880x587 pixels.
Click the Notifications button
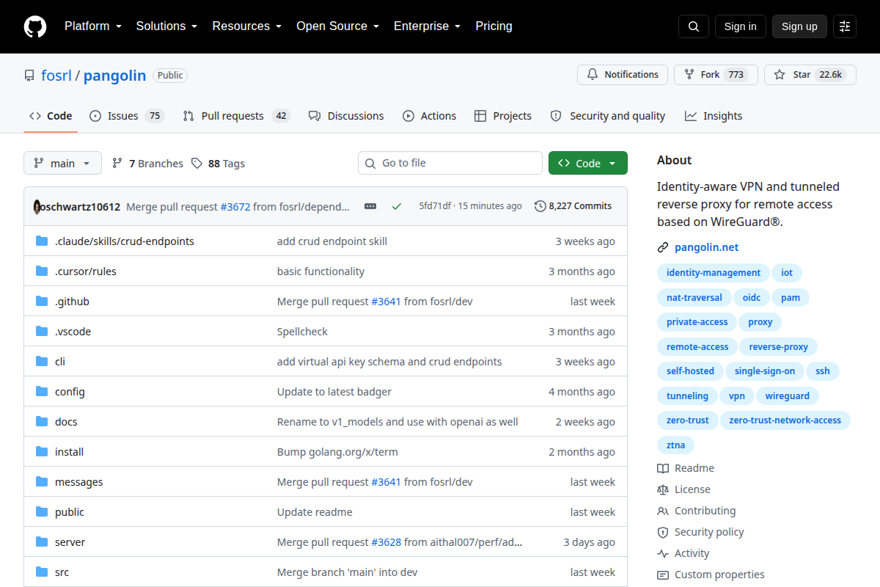point(623,75)
